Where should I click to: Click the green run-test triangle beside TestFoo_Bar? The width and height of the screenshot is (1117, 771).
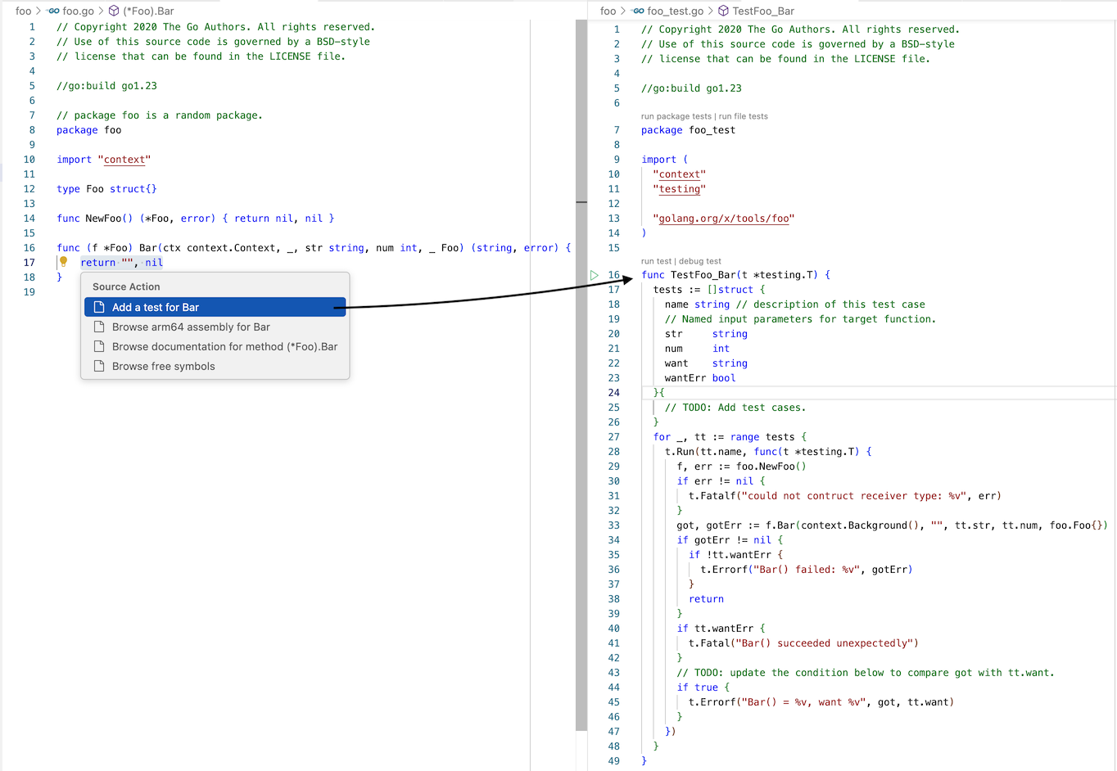pyautogui.click(x=595, y=275)
